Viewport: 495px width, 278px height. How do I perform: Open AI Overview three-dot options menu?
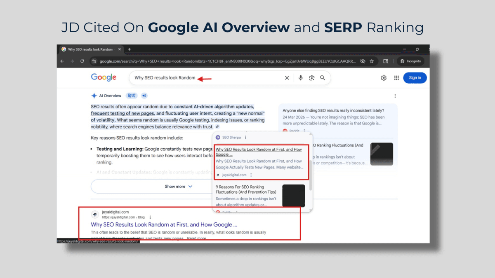click(x=395, y=96)
